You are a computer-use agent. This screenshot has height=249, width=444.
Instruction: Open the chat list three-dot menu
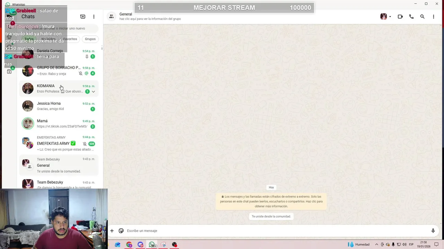pyautogui.click(x=94, y=17)
